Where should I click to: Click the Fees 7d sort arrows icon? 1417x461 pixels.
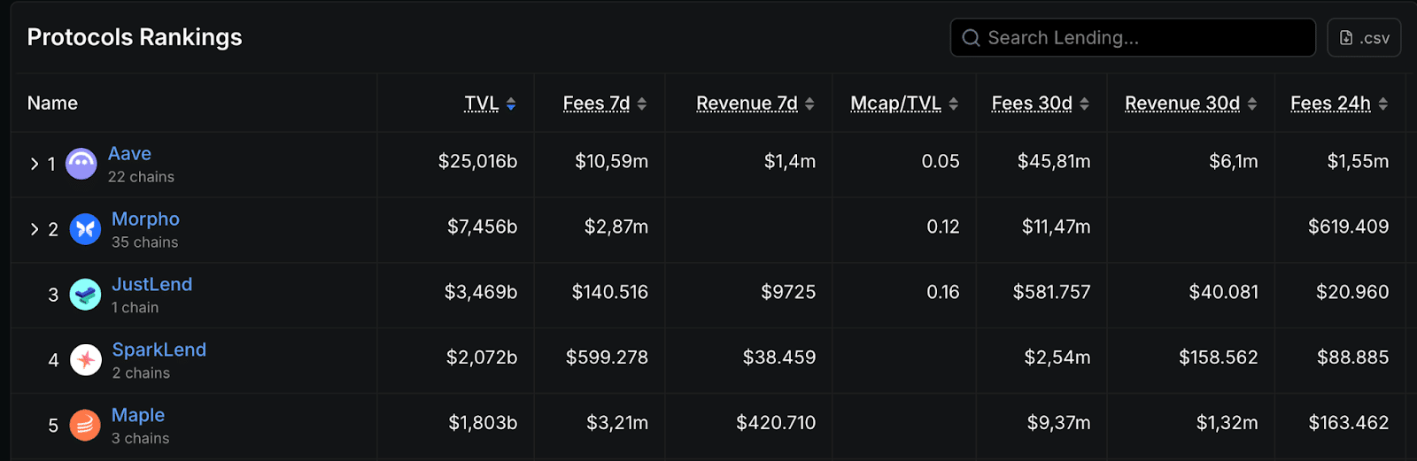coord(642,104)
